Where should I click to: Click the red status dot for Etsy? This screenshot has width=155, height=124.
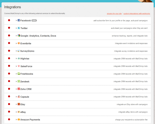[9, 104]
